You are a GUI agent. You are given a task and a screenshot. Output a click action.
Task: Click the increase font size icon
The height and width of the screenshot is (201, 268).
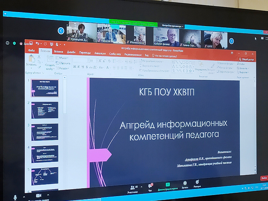pyautogui.click(x=100, y=61)
